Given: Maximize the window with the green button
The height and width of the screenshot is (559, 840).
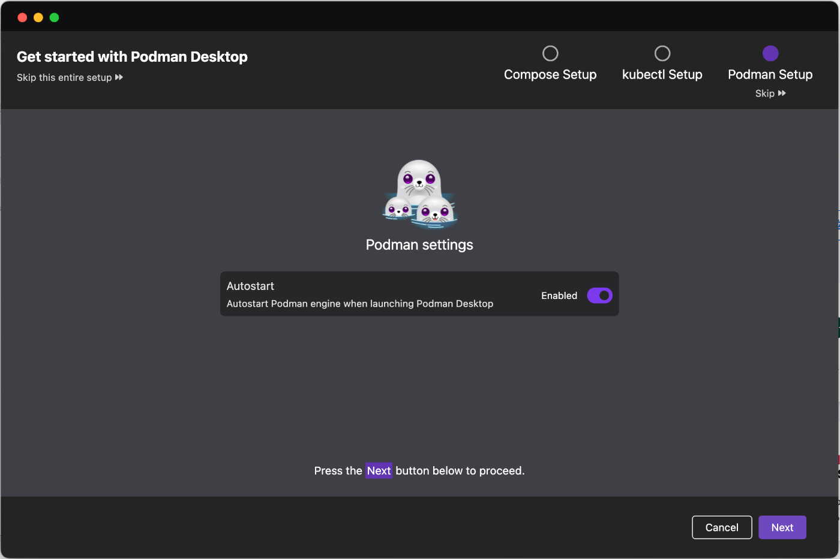Looking at the screenshot, I should [x=54, y=17].
